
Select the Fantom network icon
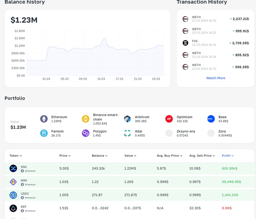pos(44,133)
